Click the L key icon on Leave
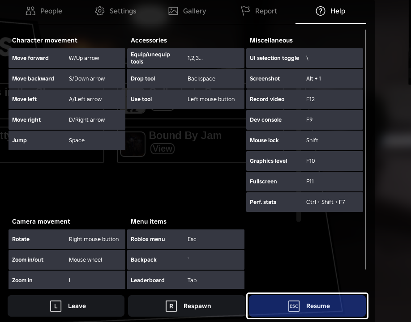Image resolution: width=411 pixels, height=322 pixels. (56, 306)
